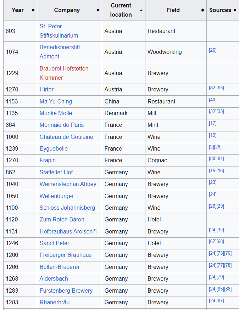
Task: Open the Ma Yu Ching link
Action: (x=56, y=101)
